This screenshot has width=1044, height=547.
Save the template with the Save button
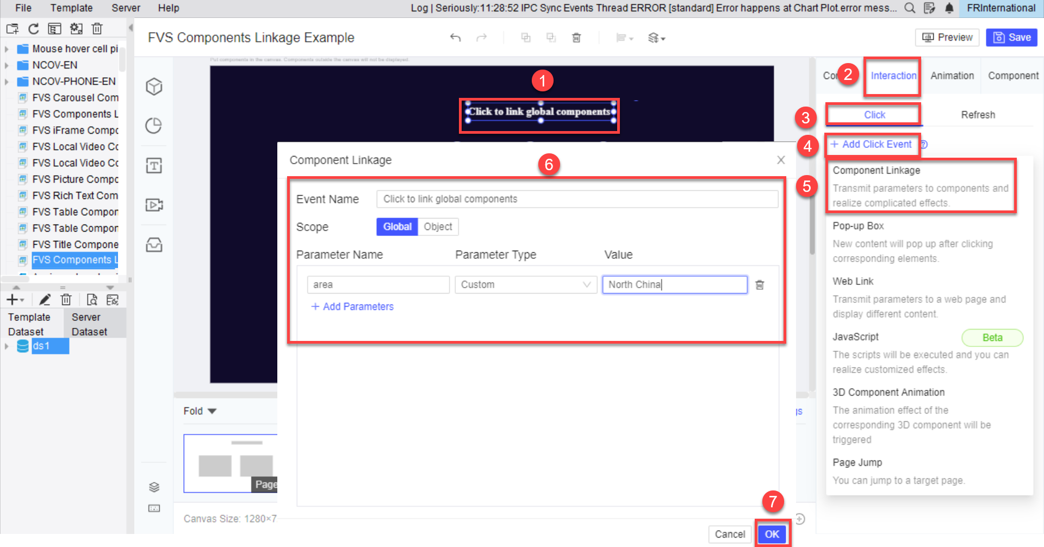point(1011,37)
